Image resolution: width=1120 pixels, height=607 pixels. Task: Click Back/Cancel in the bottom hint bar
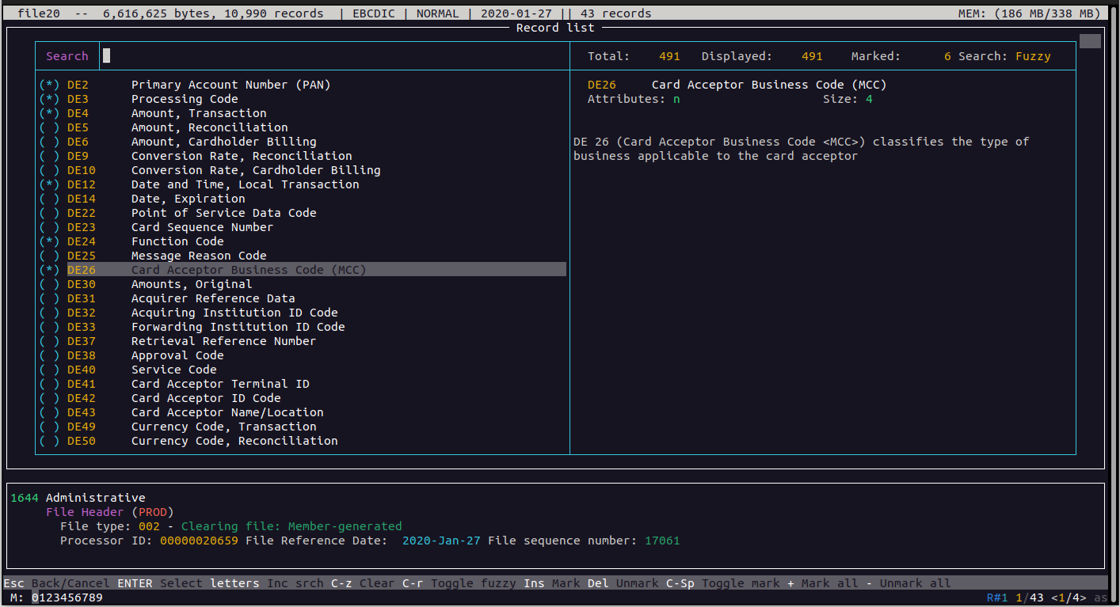[x=70, y=583]
